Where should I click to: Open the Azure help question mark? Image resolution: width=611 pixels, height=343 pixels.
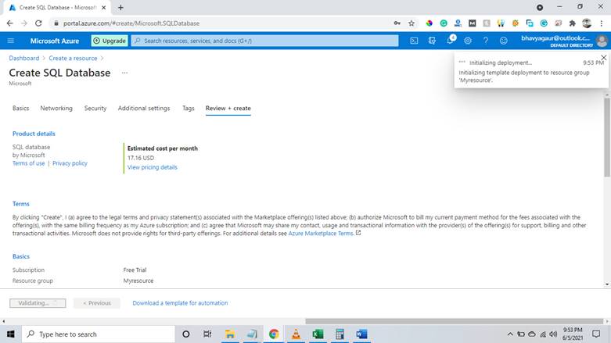pos(486,41)
